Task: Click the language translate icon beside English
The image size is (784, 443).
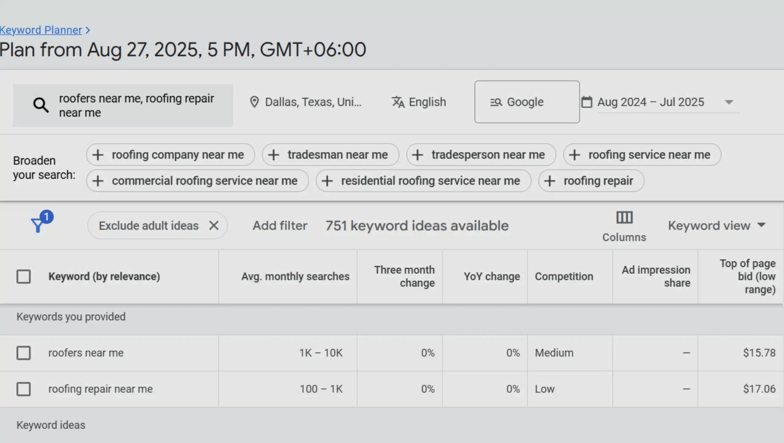Action: coord(398,102)
